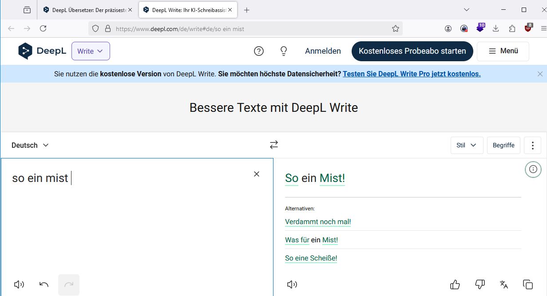
Task: Close the DeepL Write tab
Action: tap(230, 10)
